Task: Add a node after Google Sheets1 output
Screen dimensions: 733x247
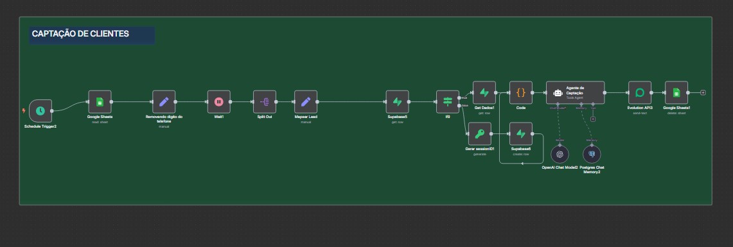Action: [703, 92]
